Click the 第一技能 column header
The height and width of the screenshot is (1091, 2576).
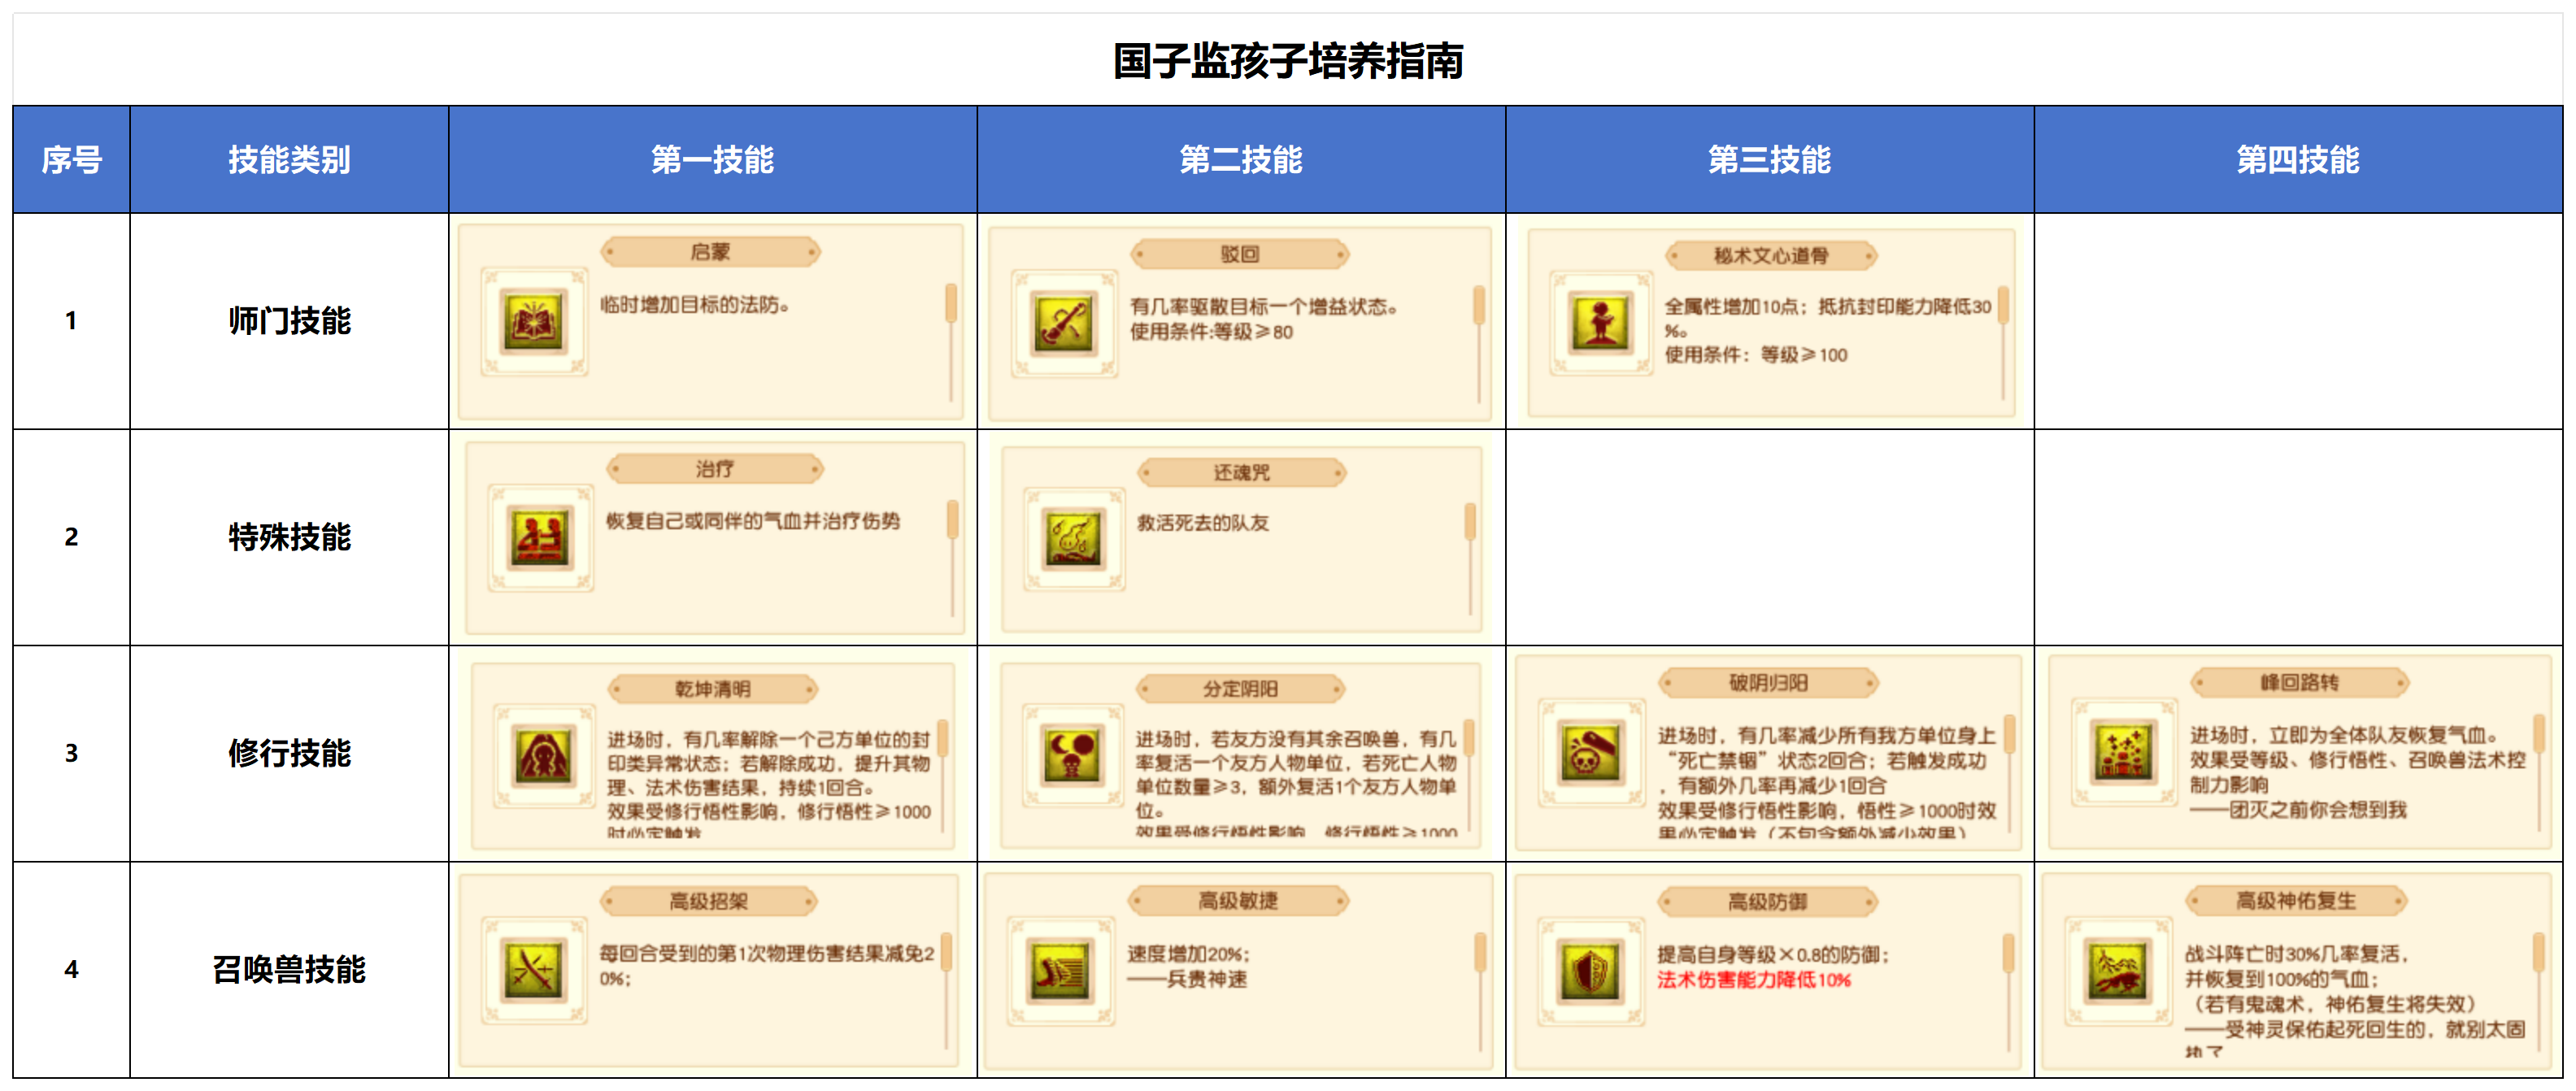(x=712, y=160)
